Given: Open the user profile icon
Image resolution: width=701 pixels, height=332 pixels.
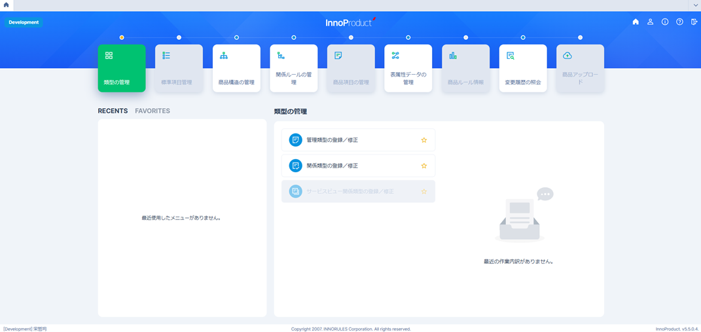Looking at the screenshot, I should click(650, 22).
